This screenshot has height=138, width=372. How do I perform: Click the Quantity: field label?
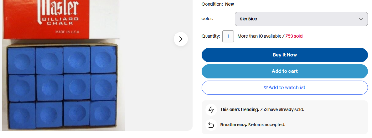tap(211, 36)
